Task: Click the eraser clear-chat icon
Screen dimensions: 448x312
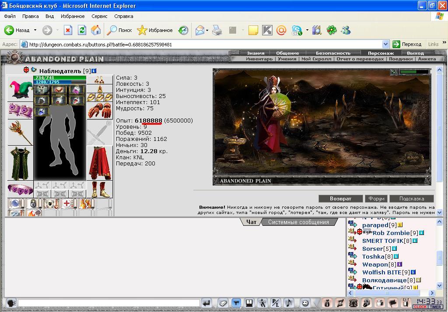Action: pos(223,303)
